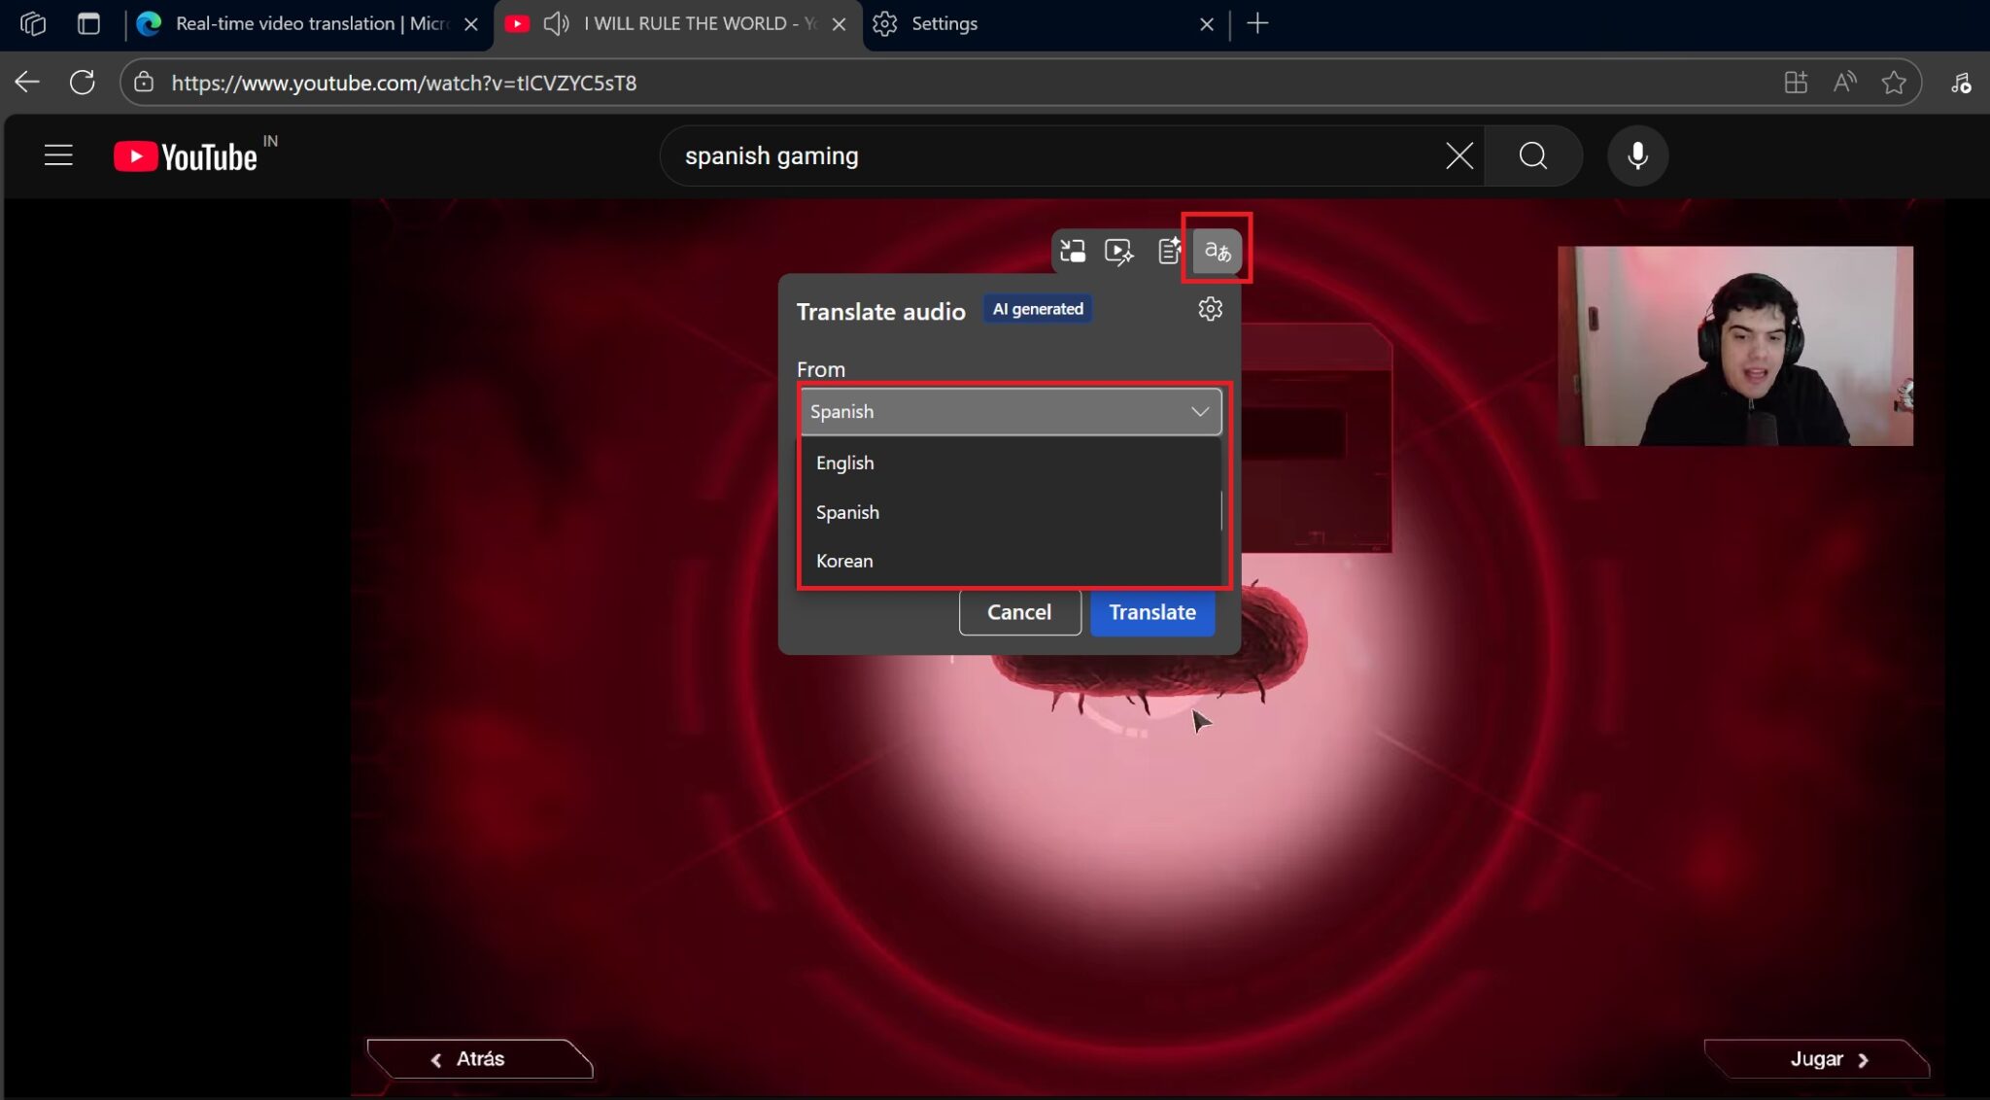
Task: Open browser media playback controls
Action: [1960, 83]
